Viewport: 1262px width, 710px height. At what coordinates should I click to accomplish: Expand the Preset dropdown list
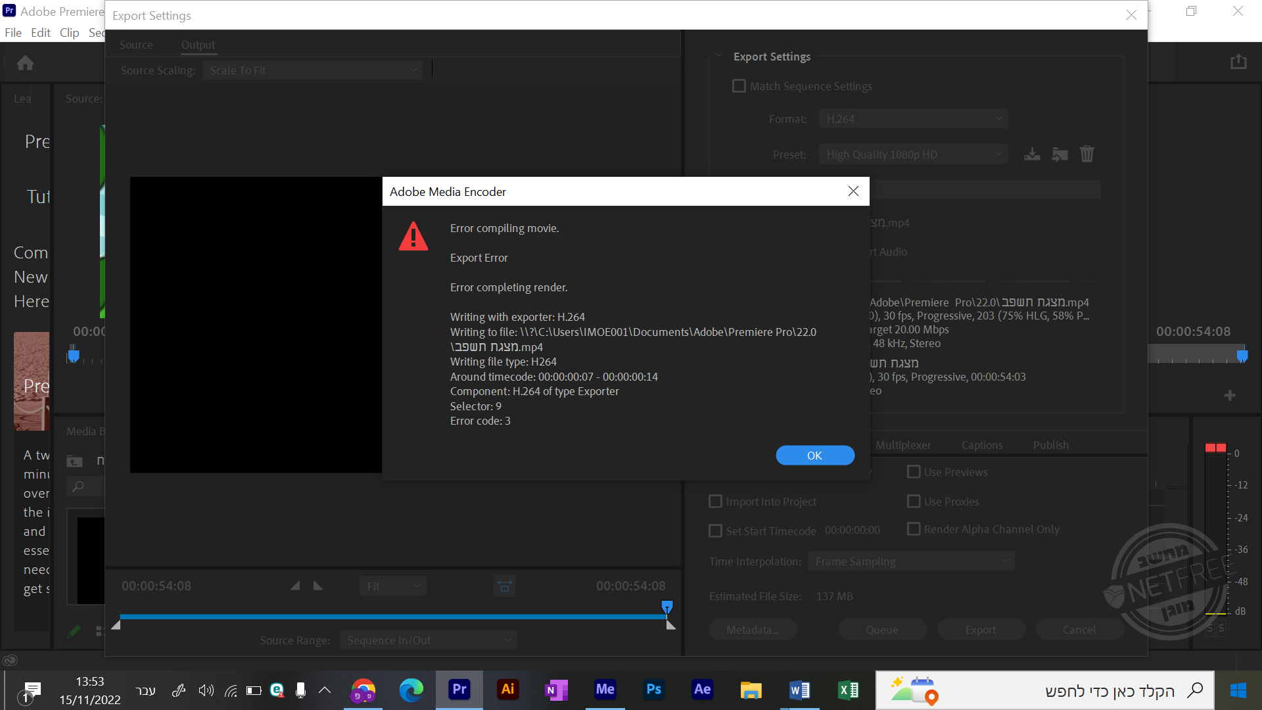click(x=913, y=154)
